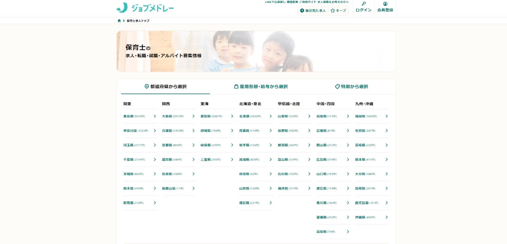Click the key icon above ログイン
Viewport: 507px width, 244px height.
pos(364,4)
